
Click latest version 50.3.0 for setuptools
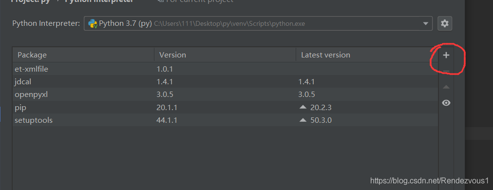pyautogui.click(x=321, y=120)
